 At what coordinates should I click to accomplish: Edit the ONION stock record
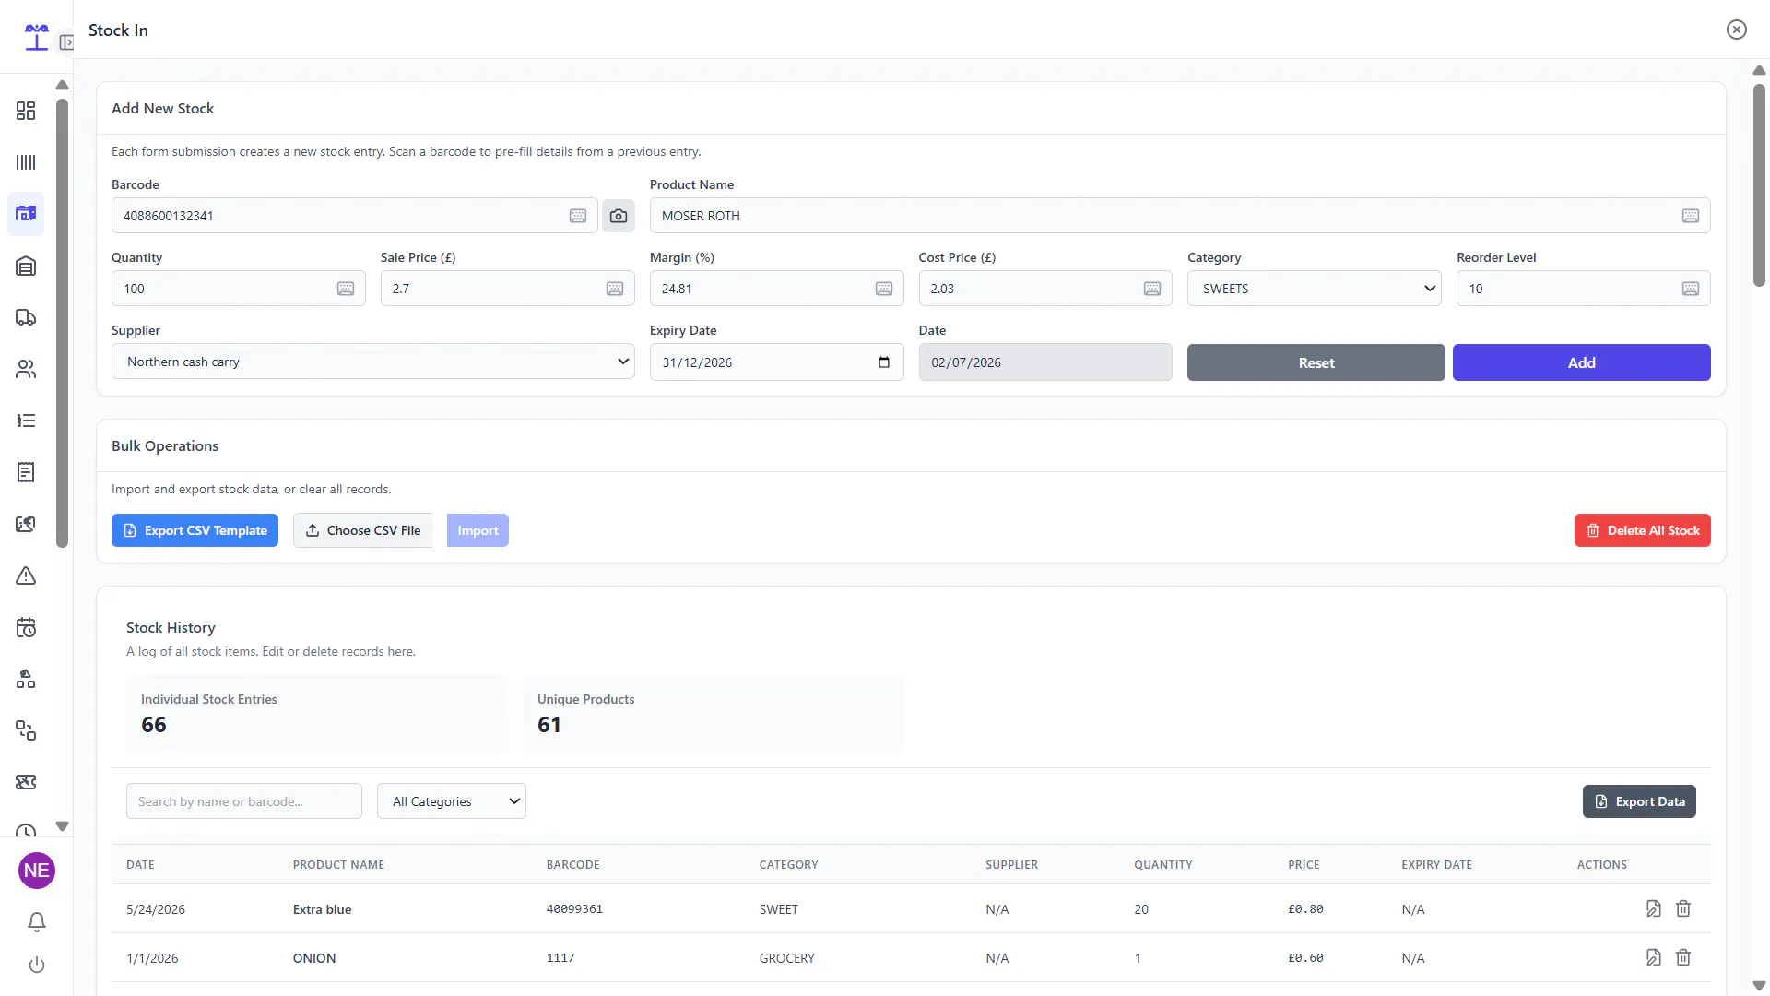1654,957
